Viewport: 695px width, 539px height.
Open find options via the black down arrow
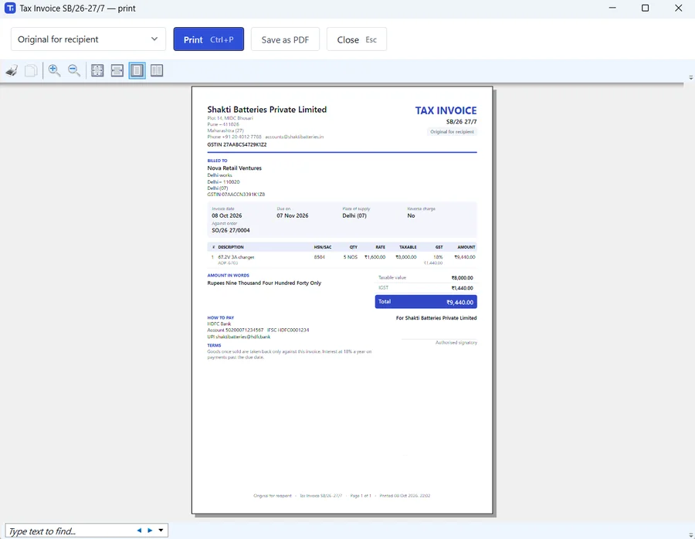point(161,531)
